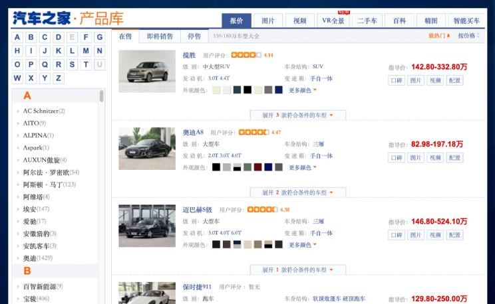
Task: Open 保时捷911 model link
Action: (197, 287)
